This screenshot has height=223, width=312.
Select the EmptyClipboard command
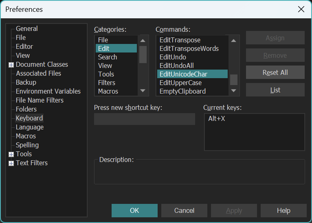click(182, 92)
